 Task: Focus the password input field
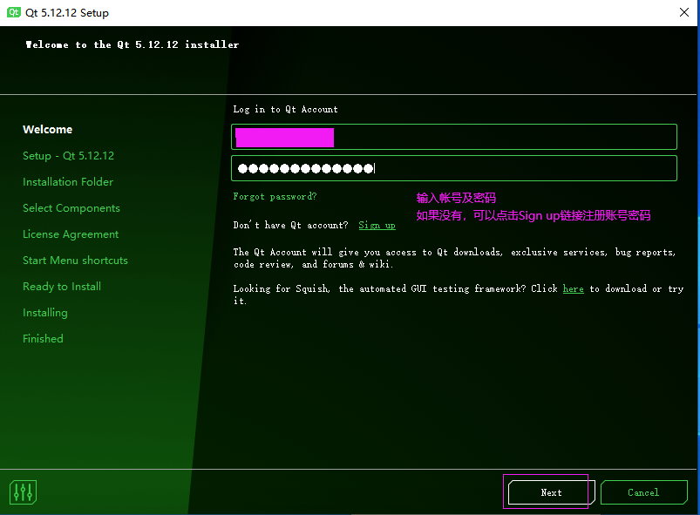(x=454, y=168)
